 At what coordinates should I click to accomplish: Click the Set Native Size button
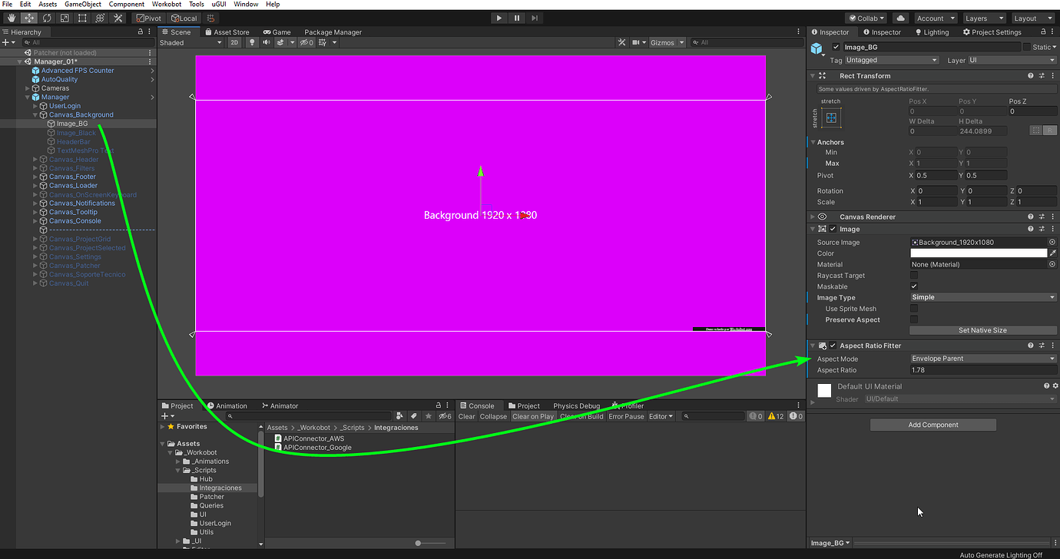982,329
